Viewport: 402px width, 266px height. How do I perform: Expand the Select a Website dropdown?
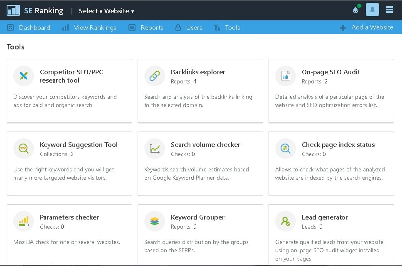coord(106,11)
